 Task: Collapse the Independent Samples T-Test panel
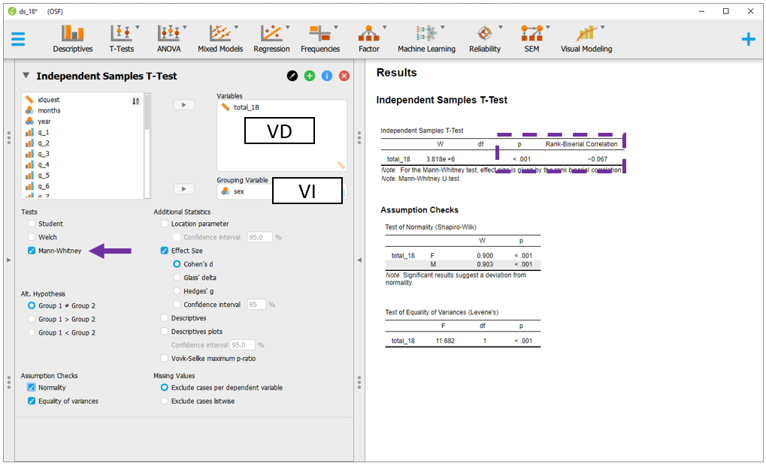click(x=26, y=76)
